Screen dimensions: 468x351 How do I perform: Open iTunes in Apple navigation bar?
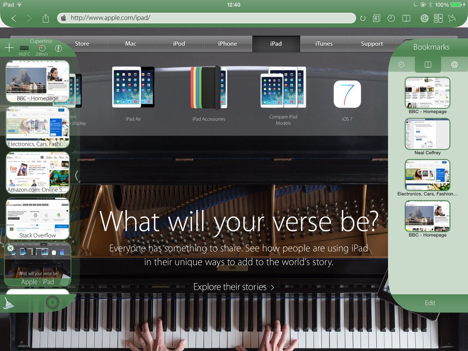click(324, 44)
